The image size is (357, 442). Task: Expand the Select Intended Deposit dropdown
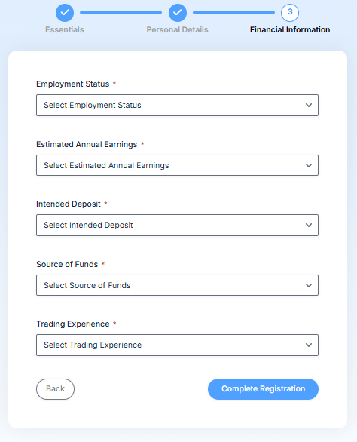click(178, 226)
